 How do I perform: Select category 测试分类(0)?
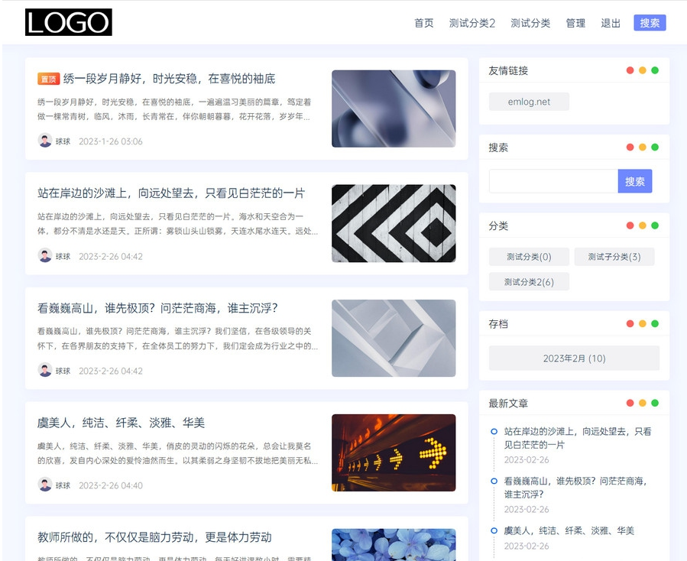click(529, 257)
